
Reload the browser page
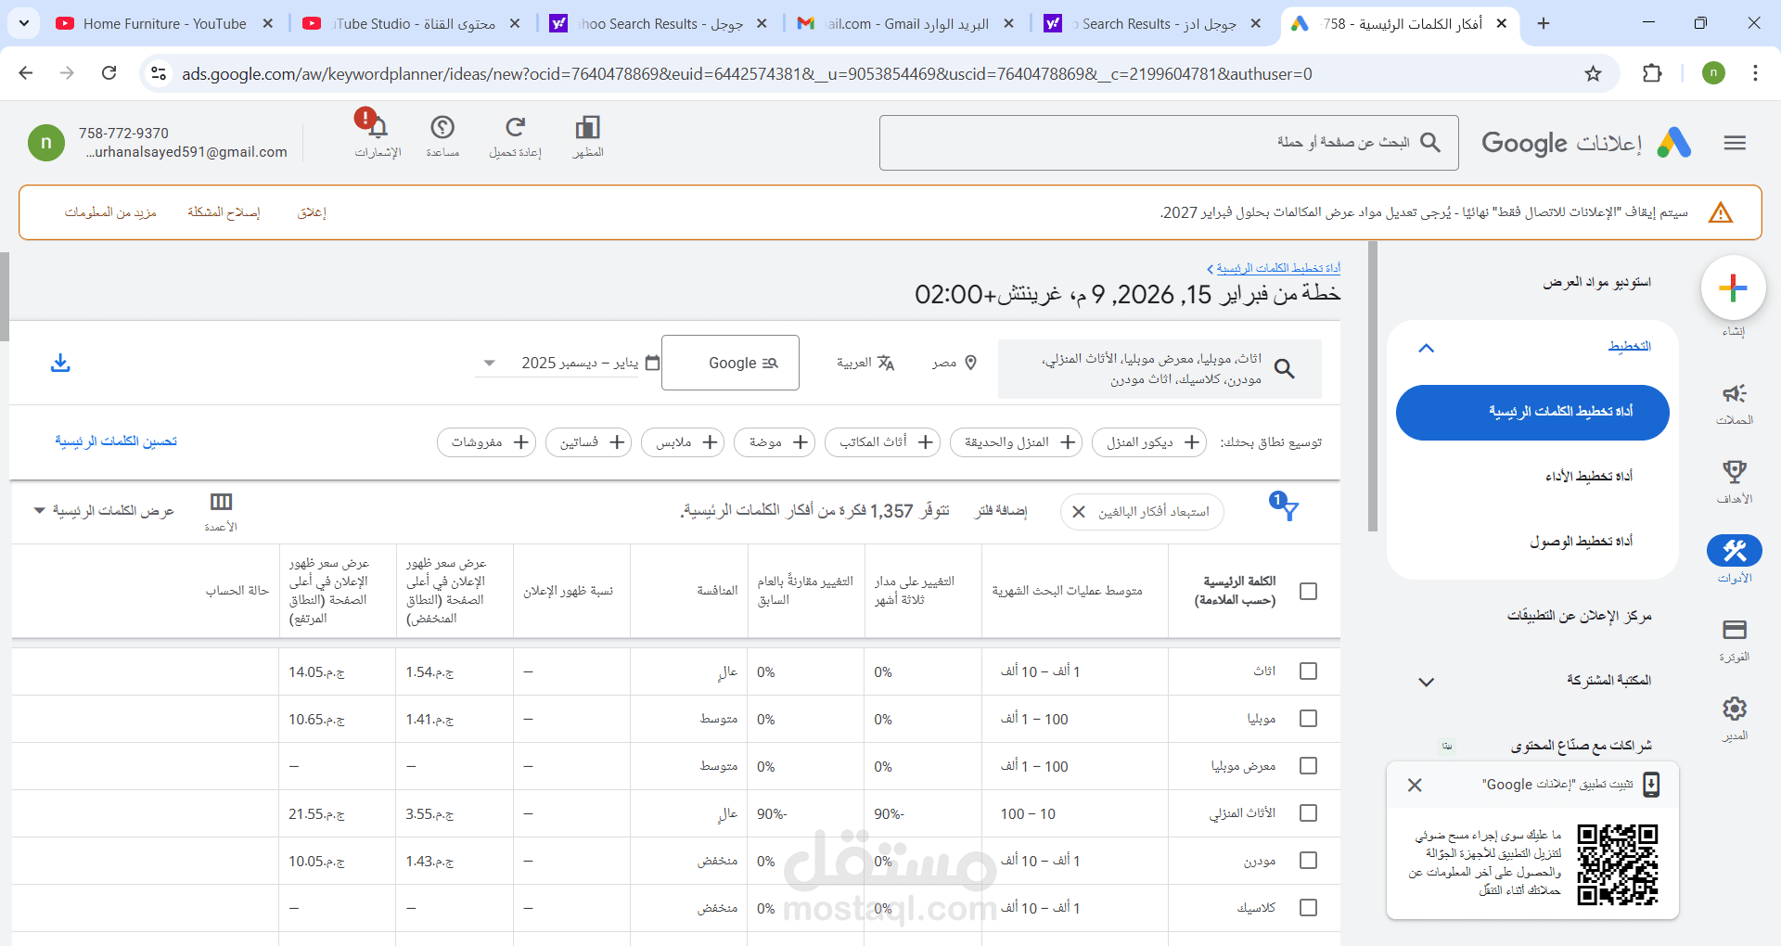click(109, 73)
